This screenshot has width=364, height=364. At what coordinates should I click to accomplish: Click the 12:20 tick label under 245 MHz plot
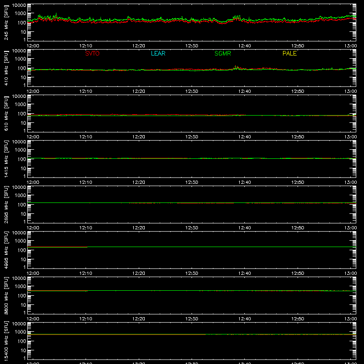[x=139, y=46]
